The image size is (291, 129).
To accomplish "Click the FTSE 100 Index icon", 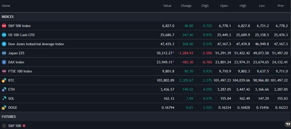I will pyautogui.click(x=4, y=71).
